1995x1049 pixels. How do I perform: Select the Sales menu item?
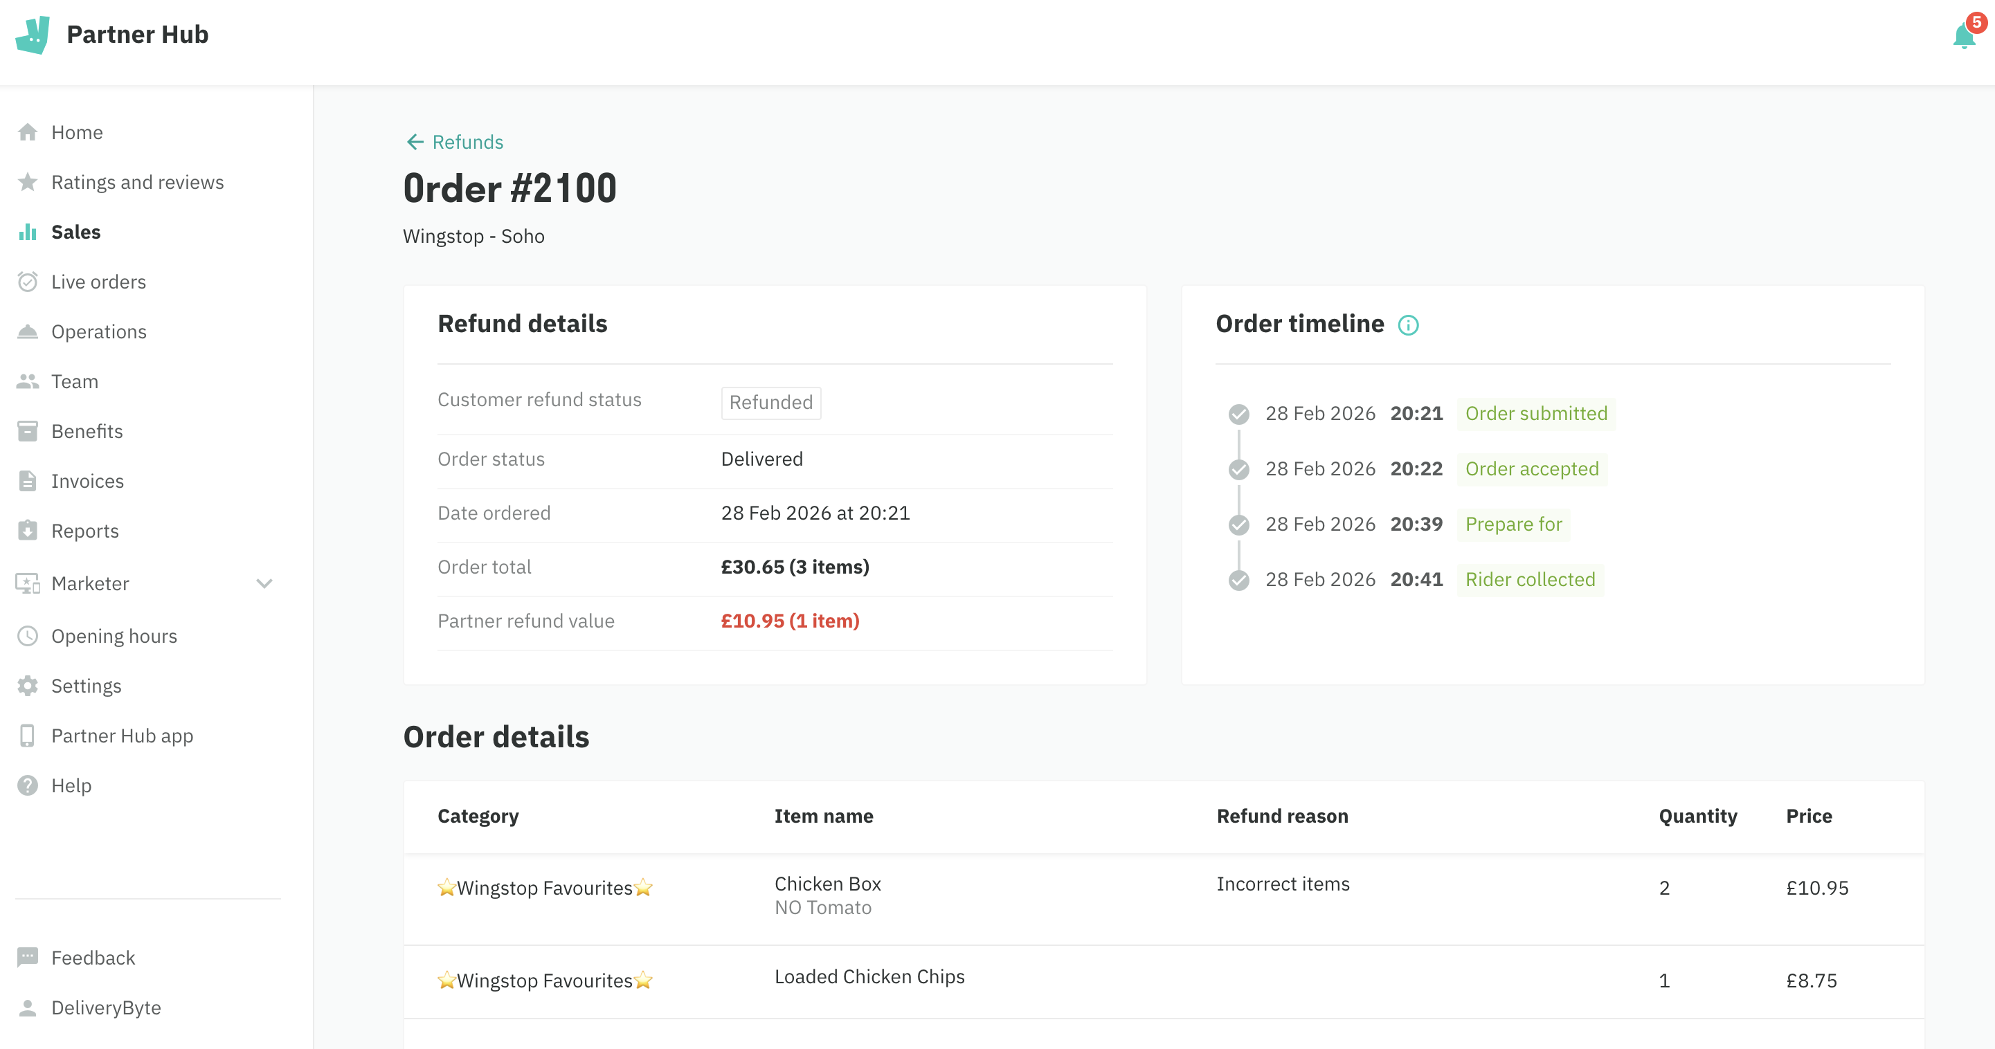(76, 232)
